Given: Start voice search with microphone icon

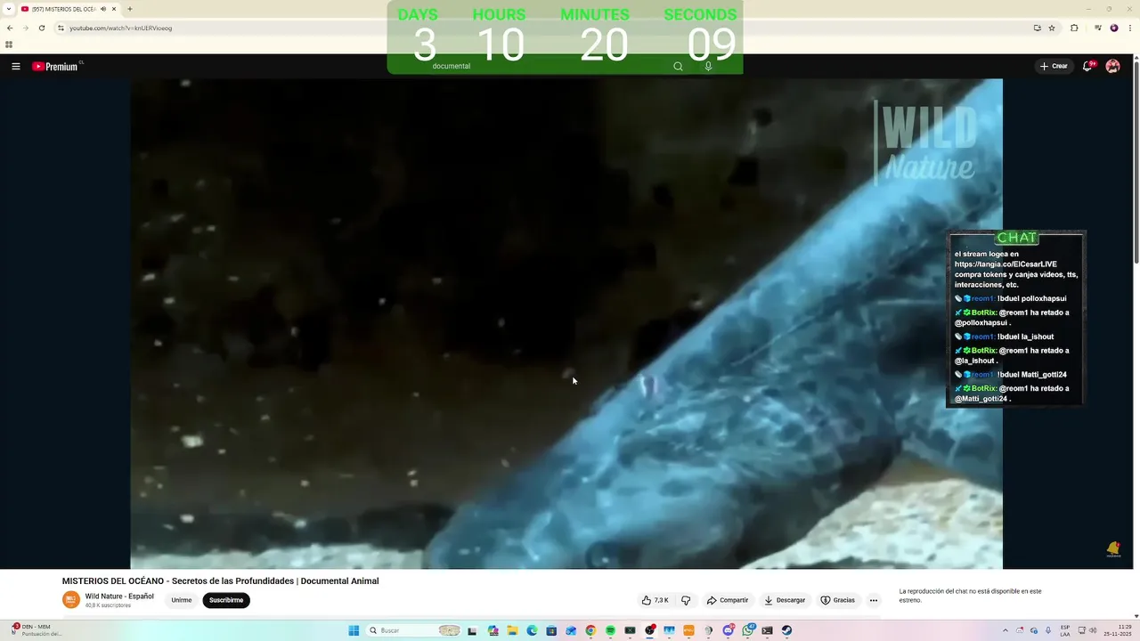Looking at the screenshot, I should point(708,66).
